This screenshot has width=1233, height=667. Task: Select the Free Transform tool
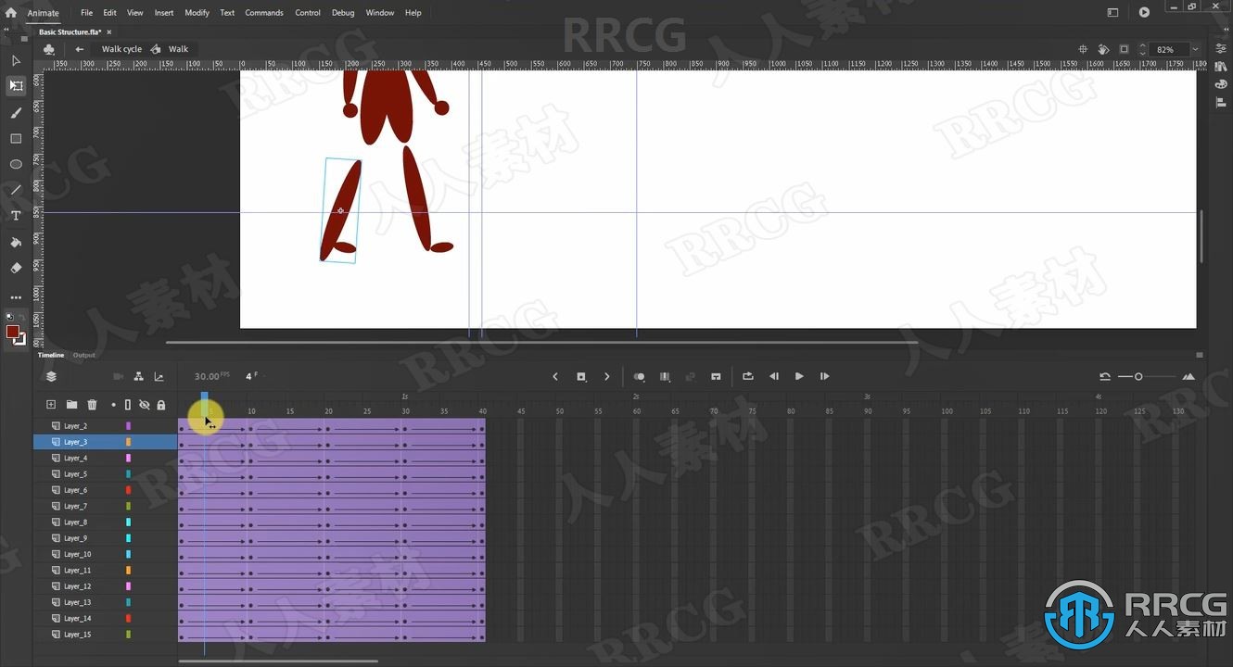tap(16, 85)
